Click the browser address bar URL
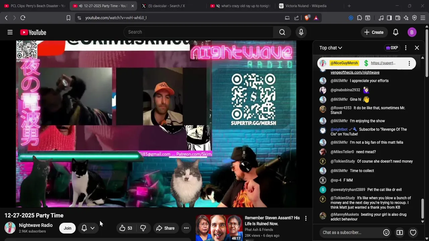 116,18
